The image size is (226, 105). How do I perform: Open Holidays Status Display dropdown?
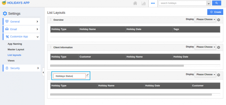click(x=205, y=75)
